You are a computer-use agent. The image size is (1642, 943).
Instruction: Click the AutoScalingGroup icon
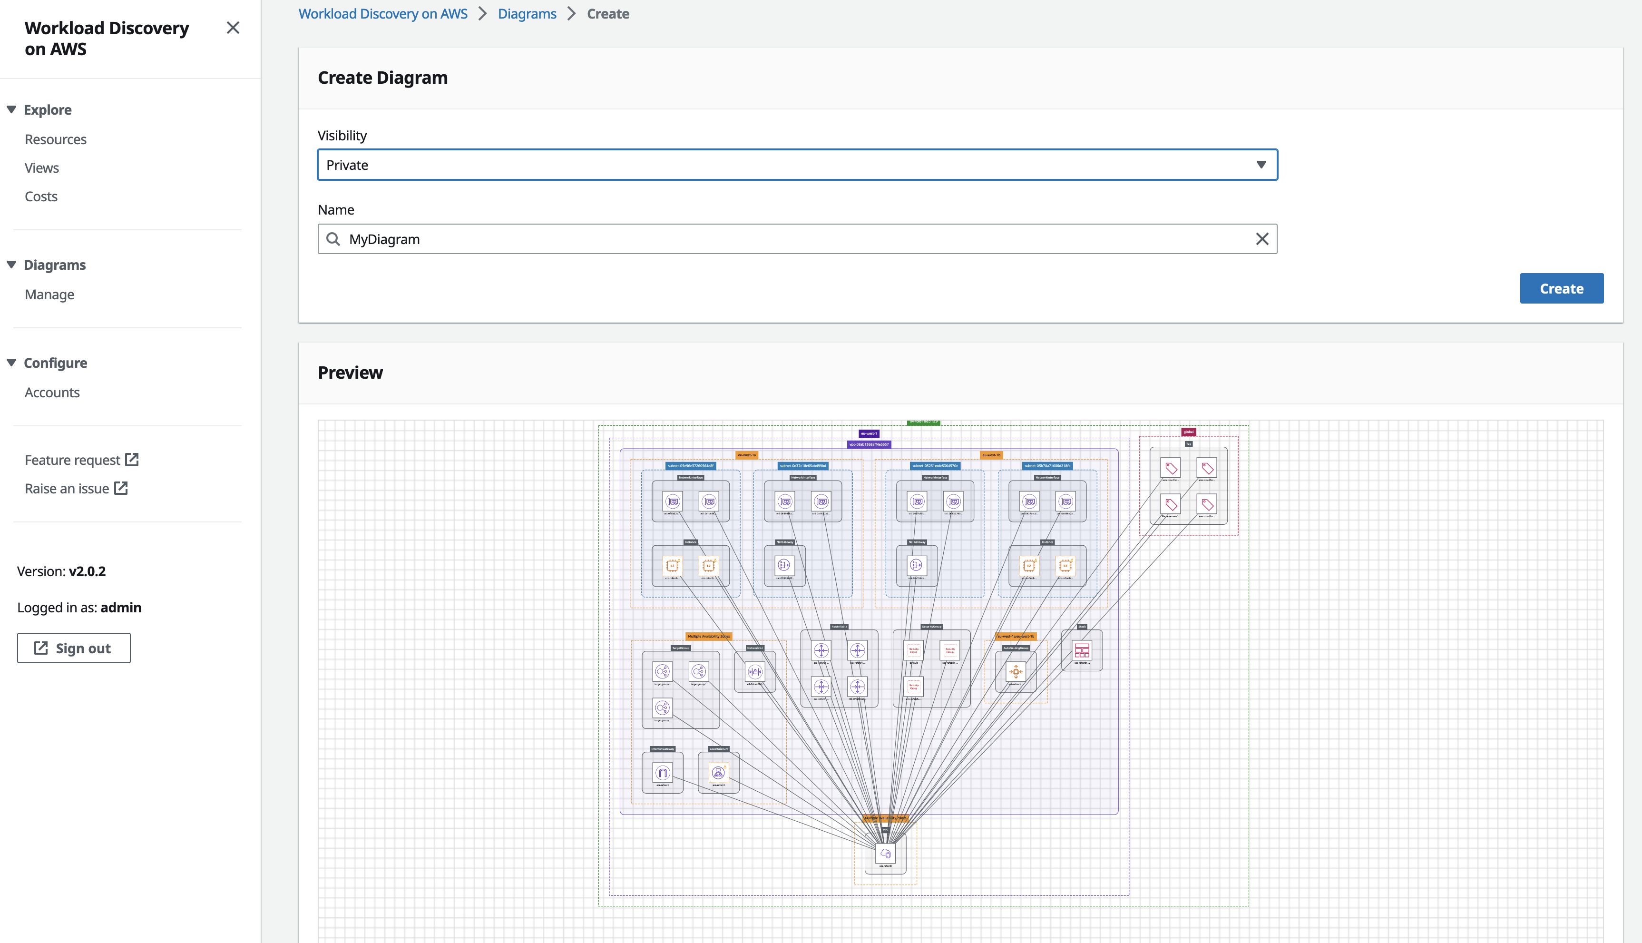coord(1016,671)
